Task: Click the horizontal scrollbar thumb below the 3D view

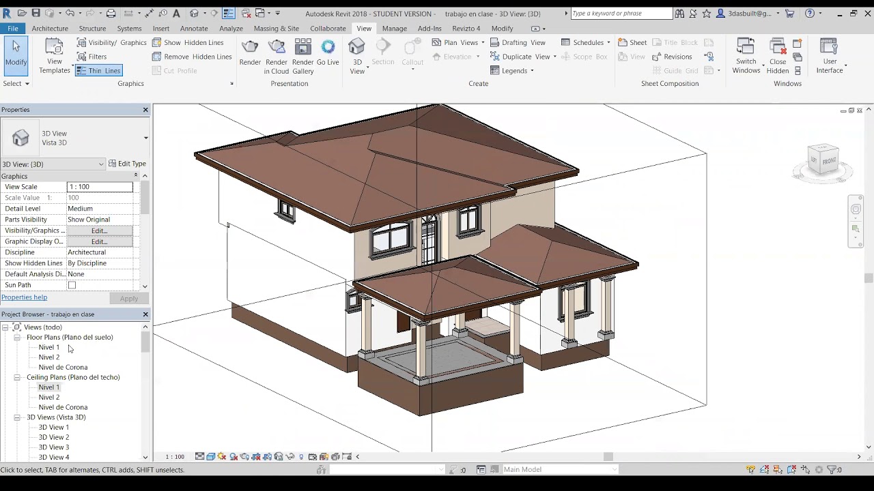Action: [608, 457]
